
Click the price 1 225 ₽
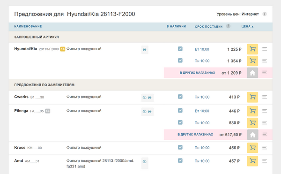[235, 49]
